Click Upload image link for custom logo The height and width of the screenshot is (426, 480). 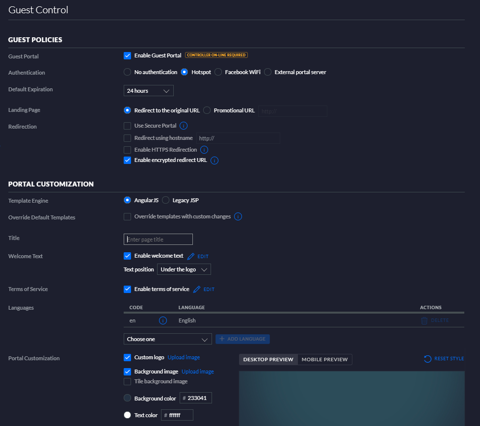(184, 357)
